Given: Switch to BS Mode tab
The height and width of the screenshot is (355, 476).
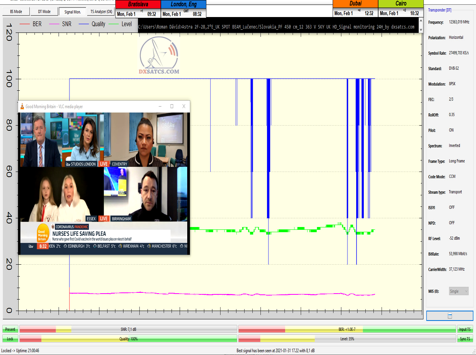Looking at the screenshot, I should 15,12.
